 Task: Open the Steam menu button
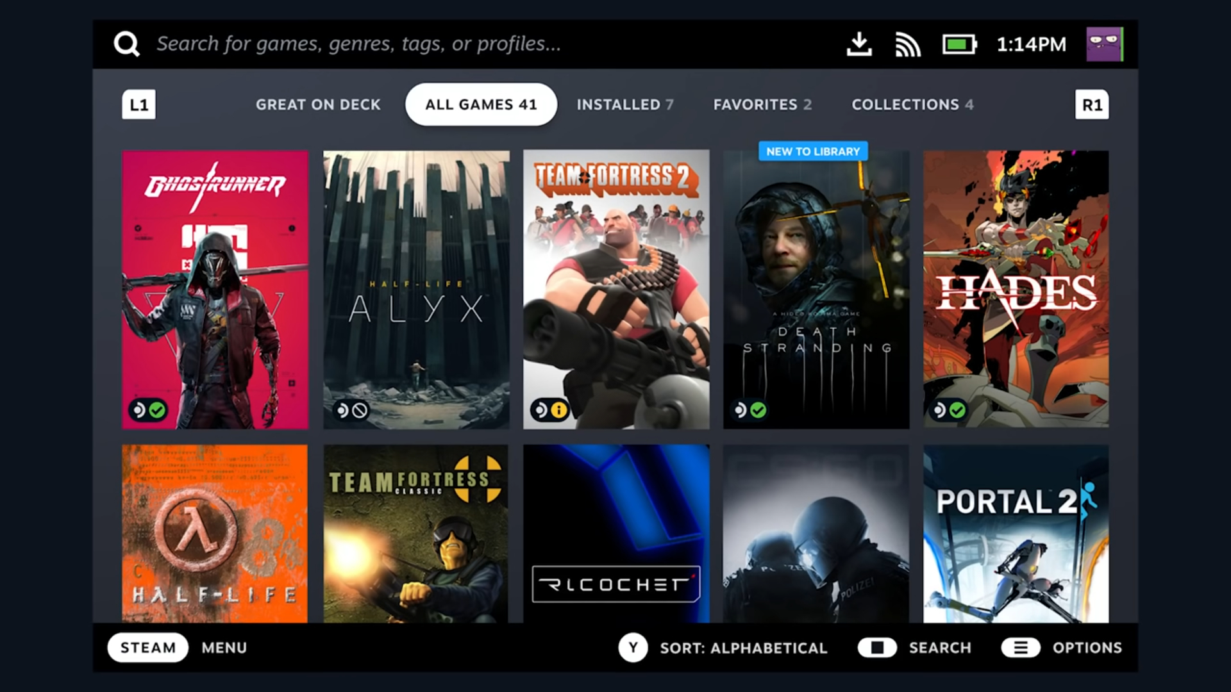[x=147, y=648]
